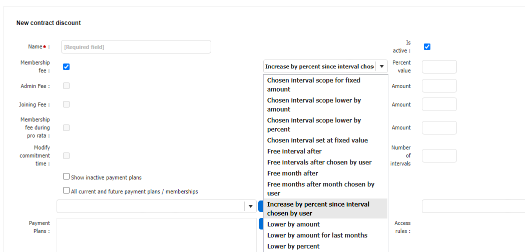The image size is (525, 252).
Task: Select the Free month after option
Action: click(x=293, y=173)
